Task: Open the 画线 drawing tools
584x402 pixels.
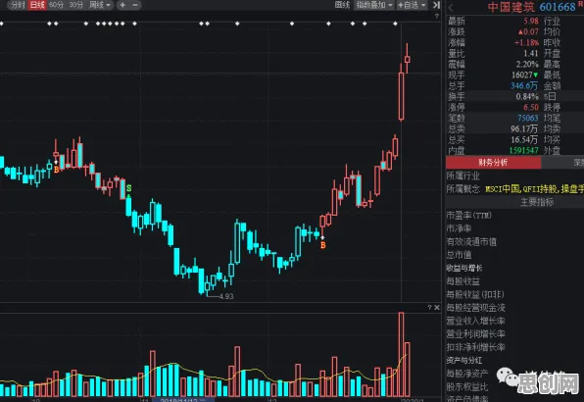Action: (x=342, y=5)
